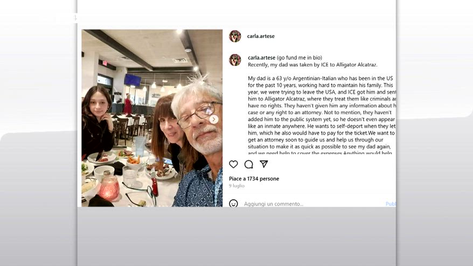Click the red candle holder in the photo
Image resolution: width=473 pixels, height=266 pixels.
(x=109, y=188)
